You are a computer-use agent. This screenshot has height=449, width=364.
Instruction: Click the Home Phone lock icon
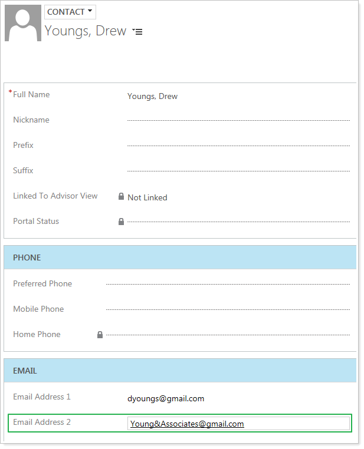point(100,335)
